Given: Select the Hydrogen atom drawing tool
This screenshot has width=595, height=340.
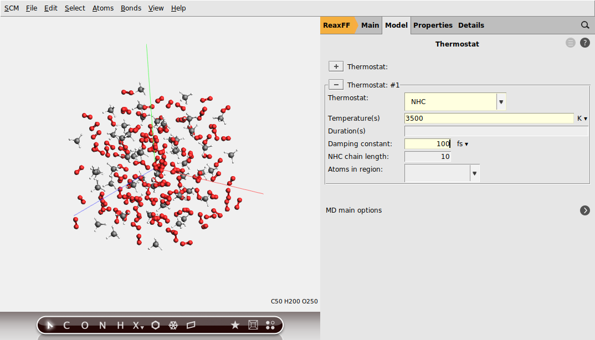Looking at the screenshot, I should coord(120,325).
